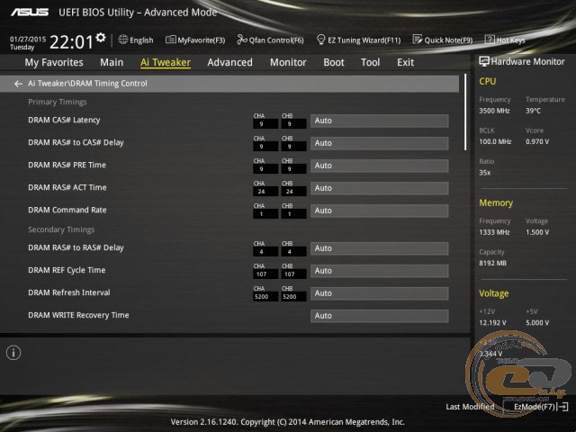Click the settings list vertical scrollbar
Screen dimensions: 576x432
tap(465, 112)
